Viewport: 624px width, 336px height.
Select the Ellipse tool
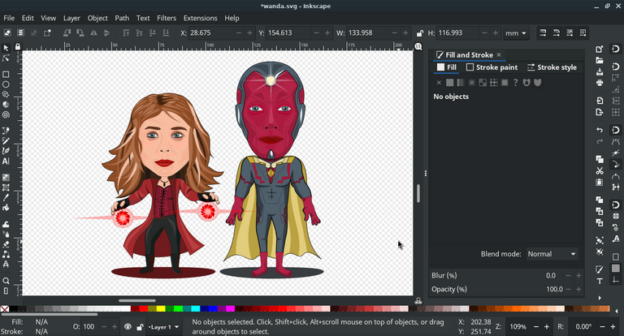6,84
